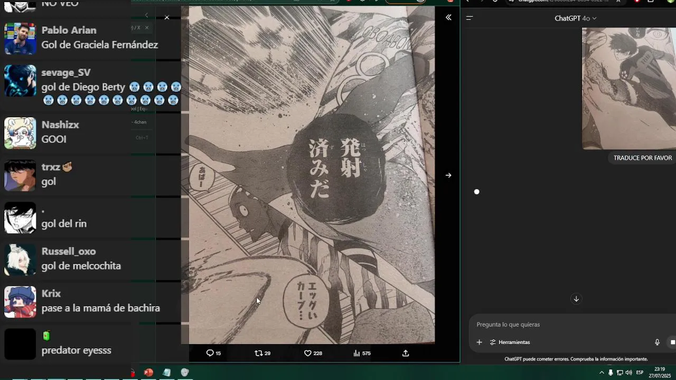This screenshot has width=676, height=380.
Task: Click the Nashizx chat avatar
Action: 20,133
